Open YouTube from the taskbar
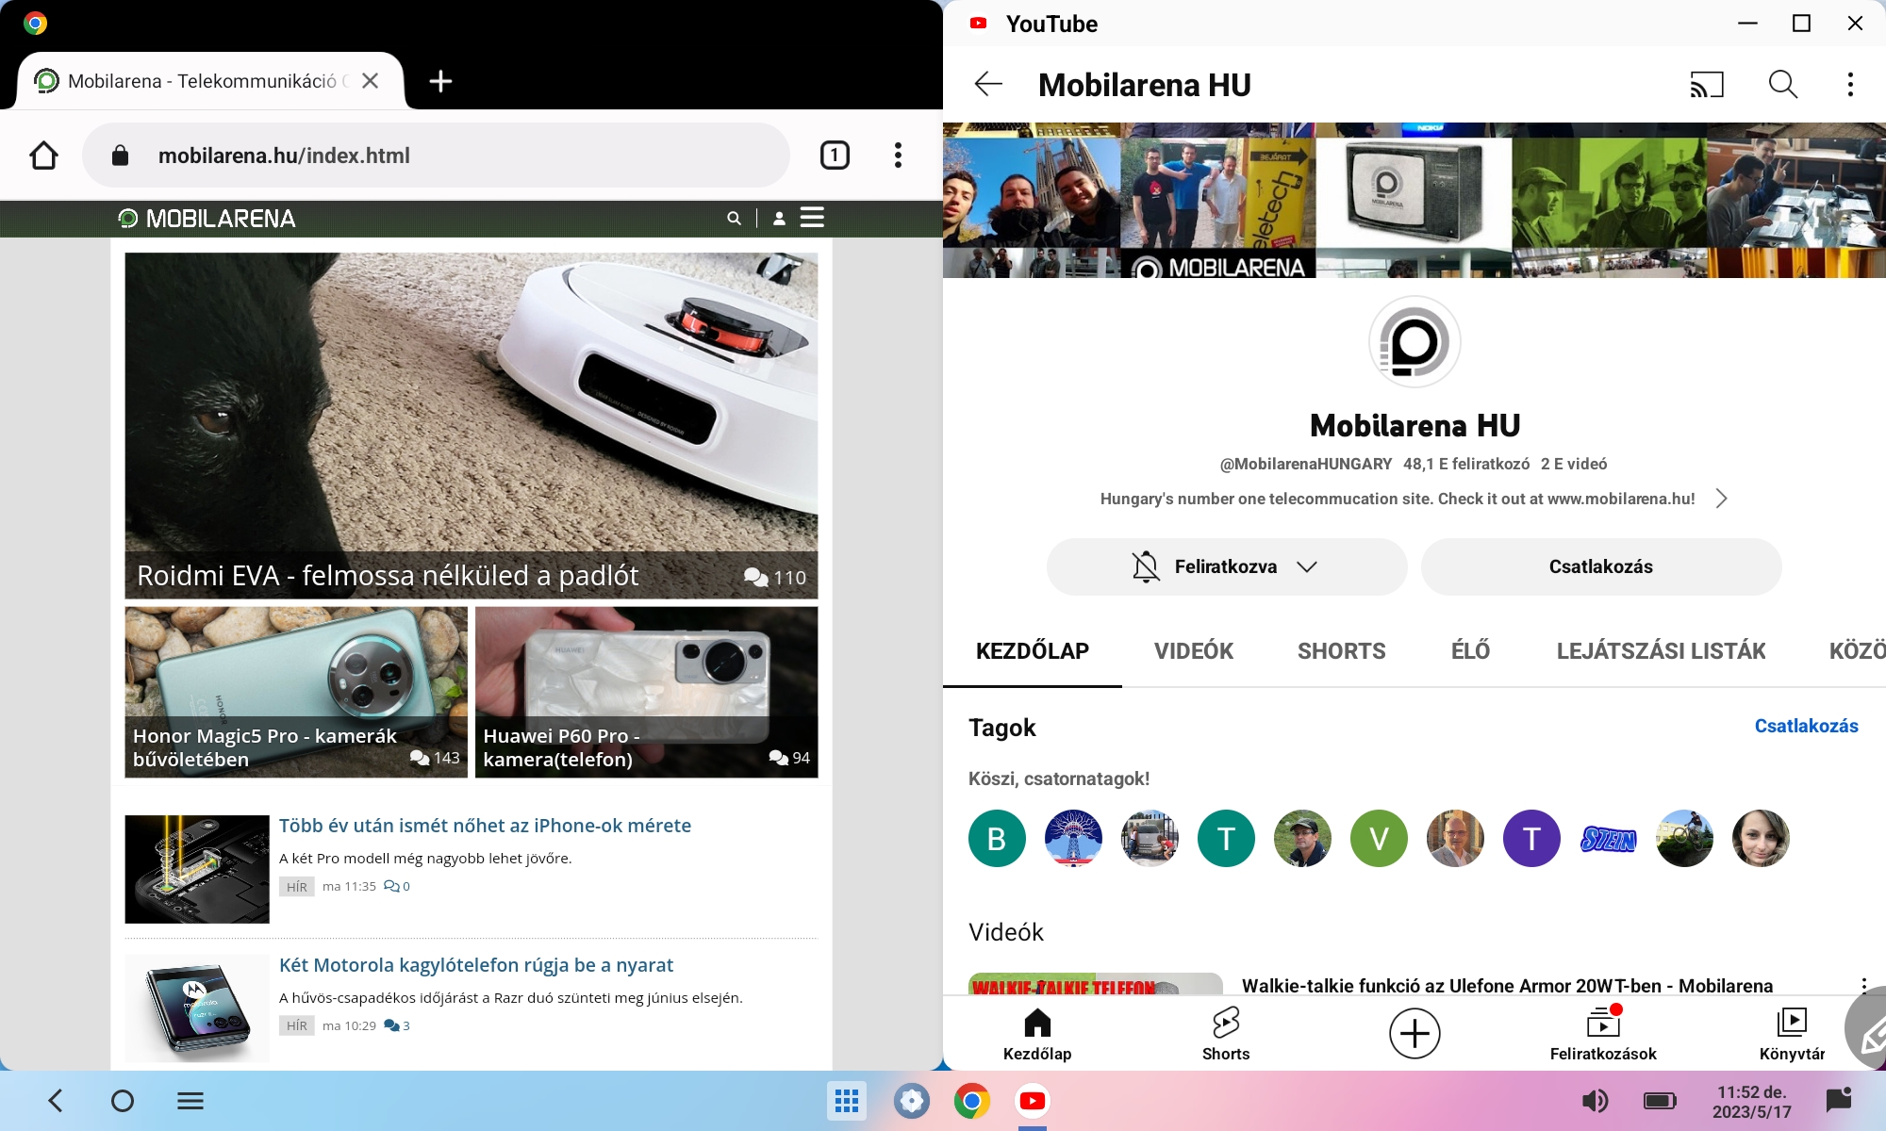1886x1131 pixels. 1033,1101
